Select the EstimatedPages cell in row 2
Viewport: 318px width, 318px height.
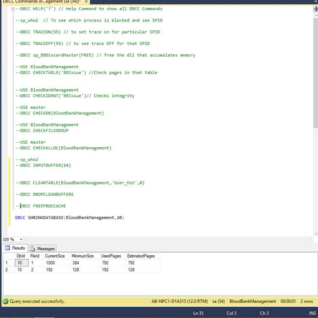pos(143,270)
